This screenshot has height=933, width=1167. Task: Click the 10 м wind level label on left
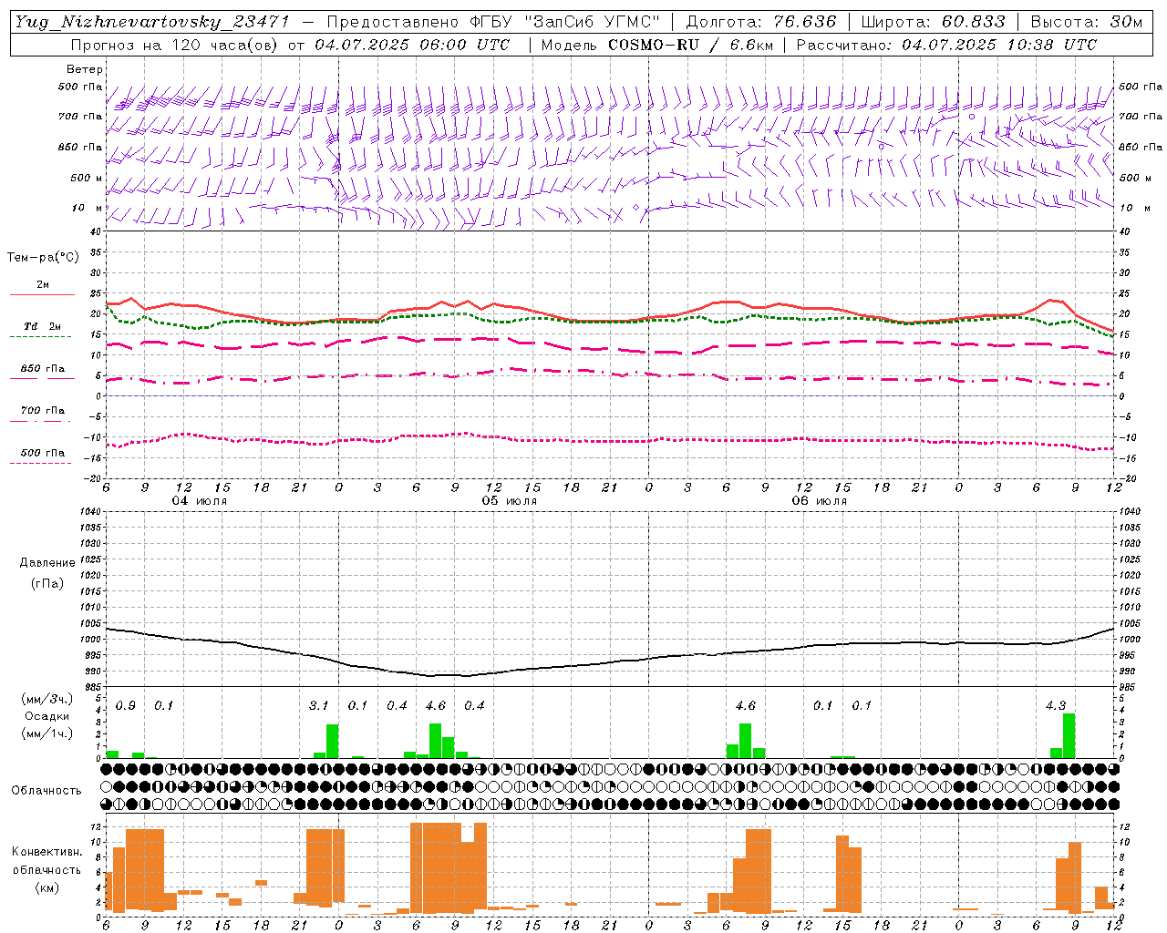(88, 208)
